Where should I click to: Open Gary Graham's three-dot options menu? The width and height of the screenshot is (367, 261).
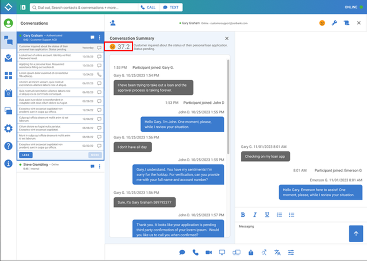click(99, 37)
